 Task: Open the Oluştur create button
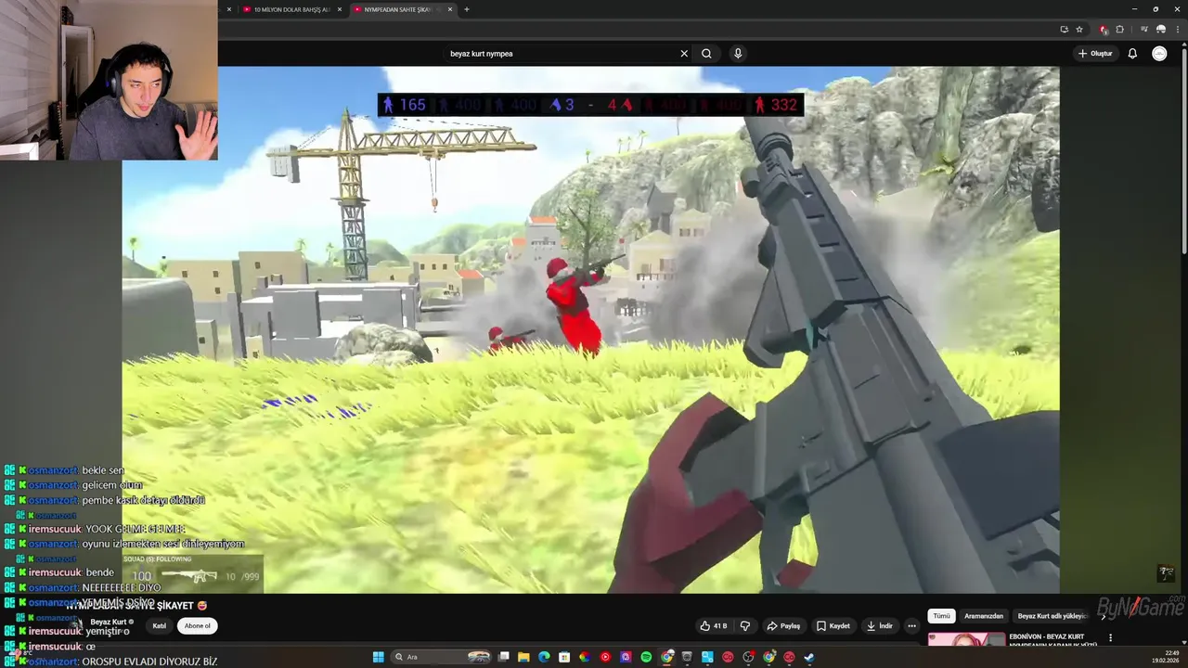click(1095, 54)
